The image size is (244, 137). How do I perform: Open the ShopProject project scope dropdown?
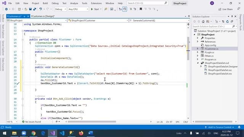tap(37, 20)
